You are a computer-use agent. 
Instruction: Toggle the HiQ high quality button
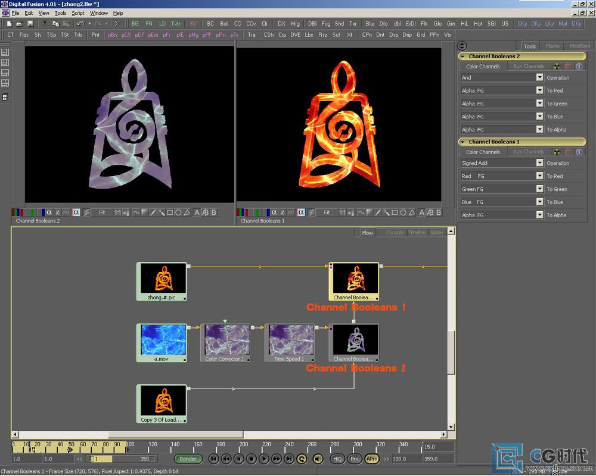[x=337, y=459]
